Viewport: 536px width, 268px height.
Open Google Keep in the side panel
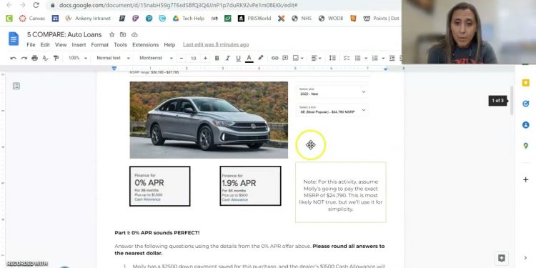tap(526, 83)
